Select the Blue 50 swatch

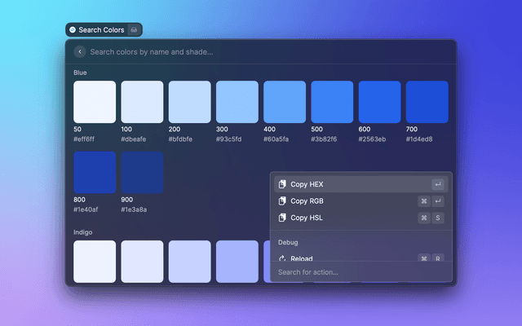95,102
